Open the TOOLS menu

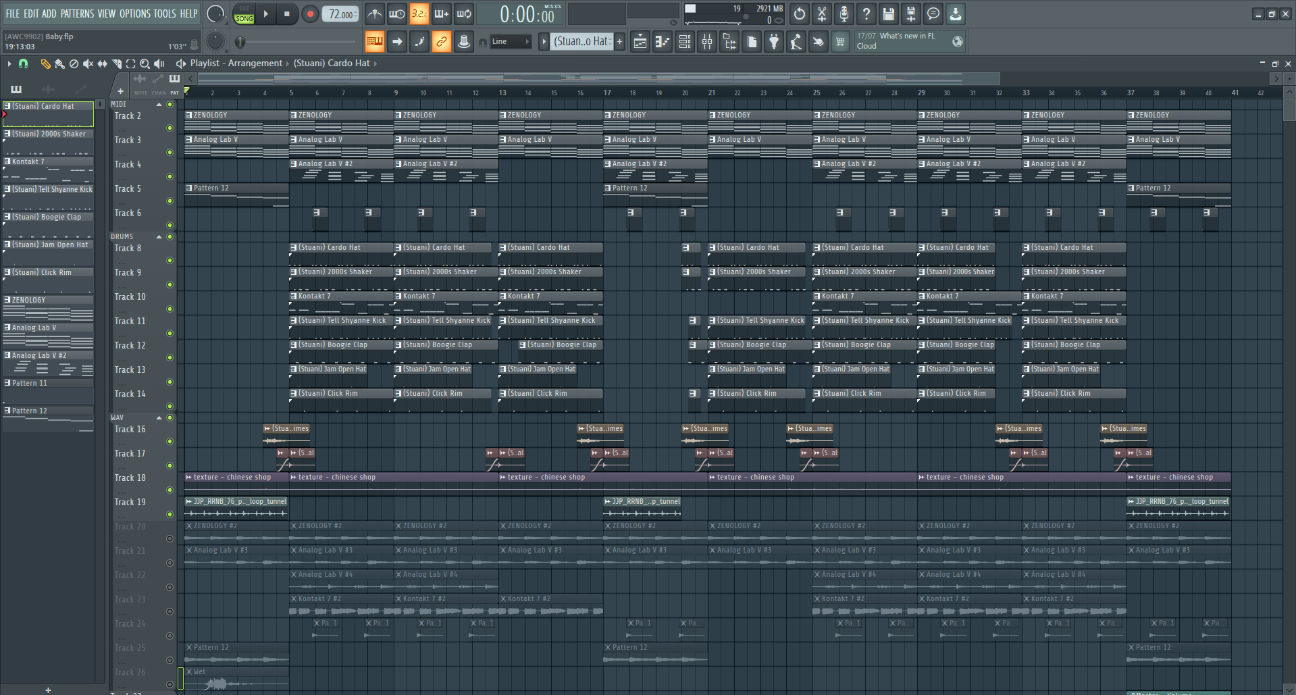coord(165,14)
